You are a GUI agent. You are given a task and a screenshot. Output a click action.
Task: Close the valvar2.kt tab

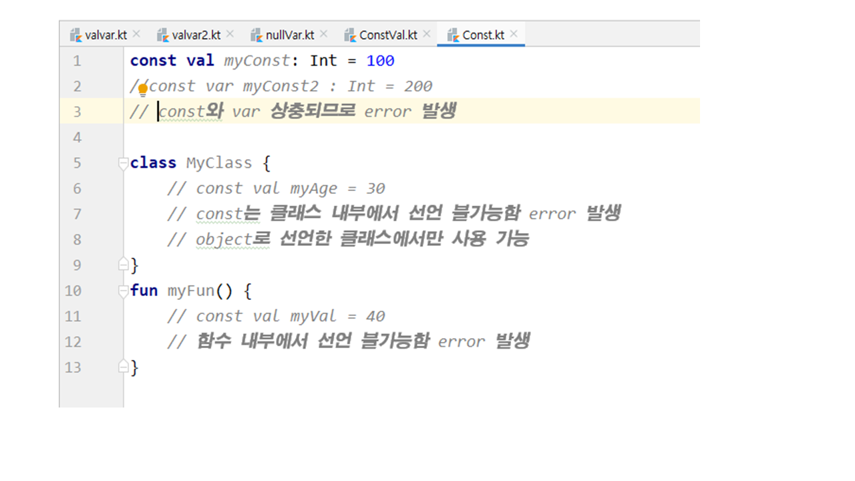[230, 34]
